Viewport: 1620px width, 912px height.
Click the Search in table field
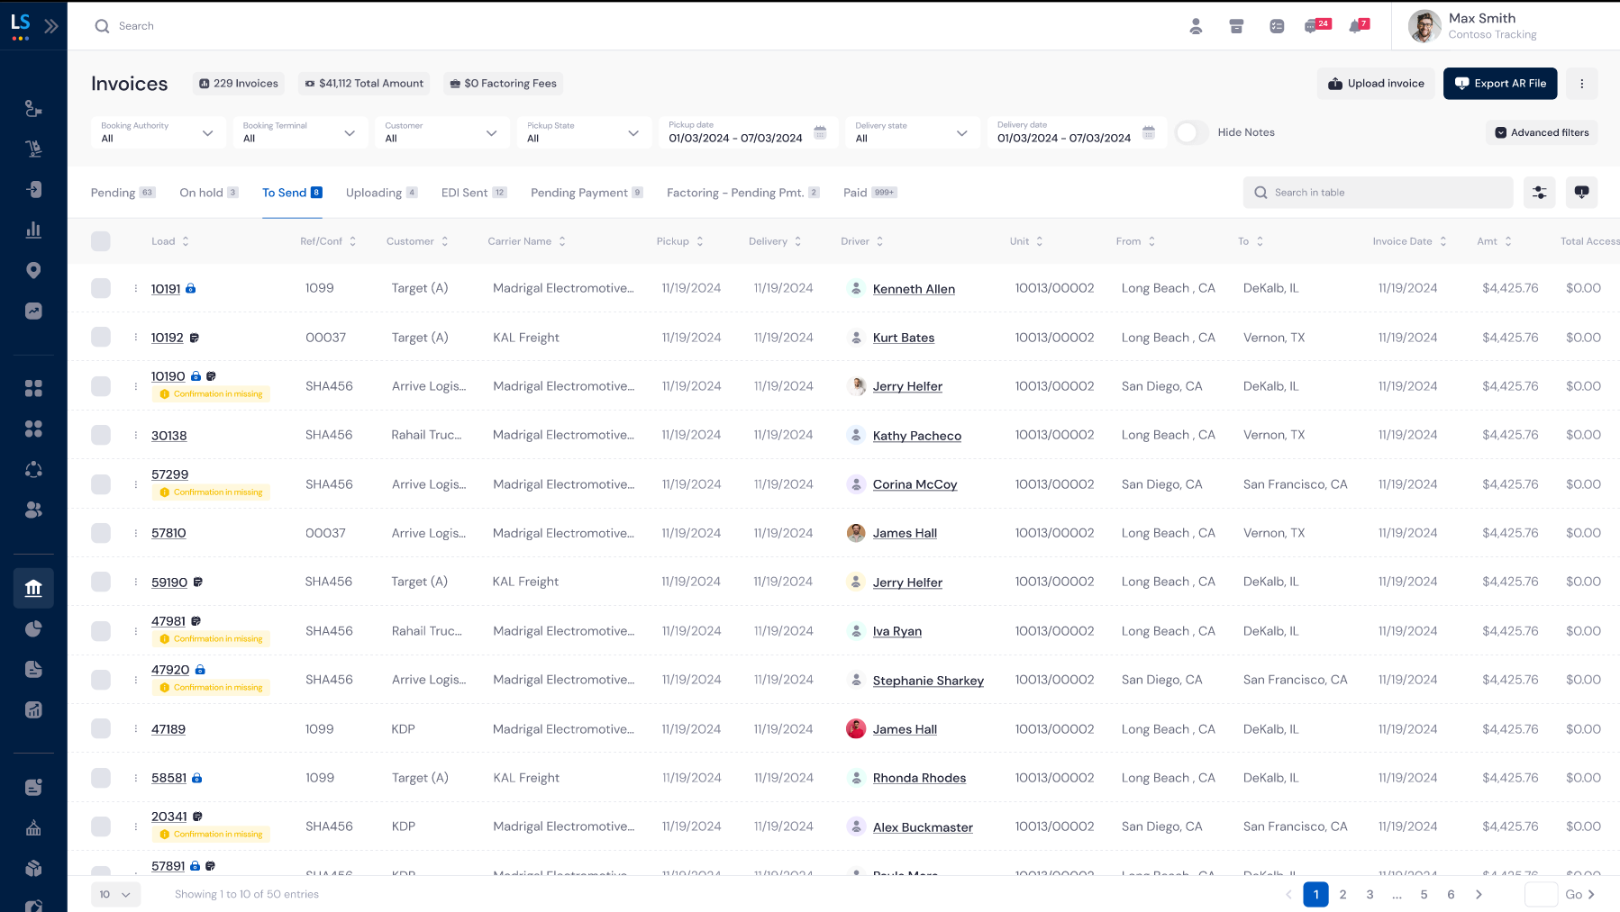pos(1379,193)
